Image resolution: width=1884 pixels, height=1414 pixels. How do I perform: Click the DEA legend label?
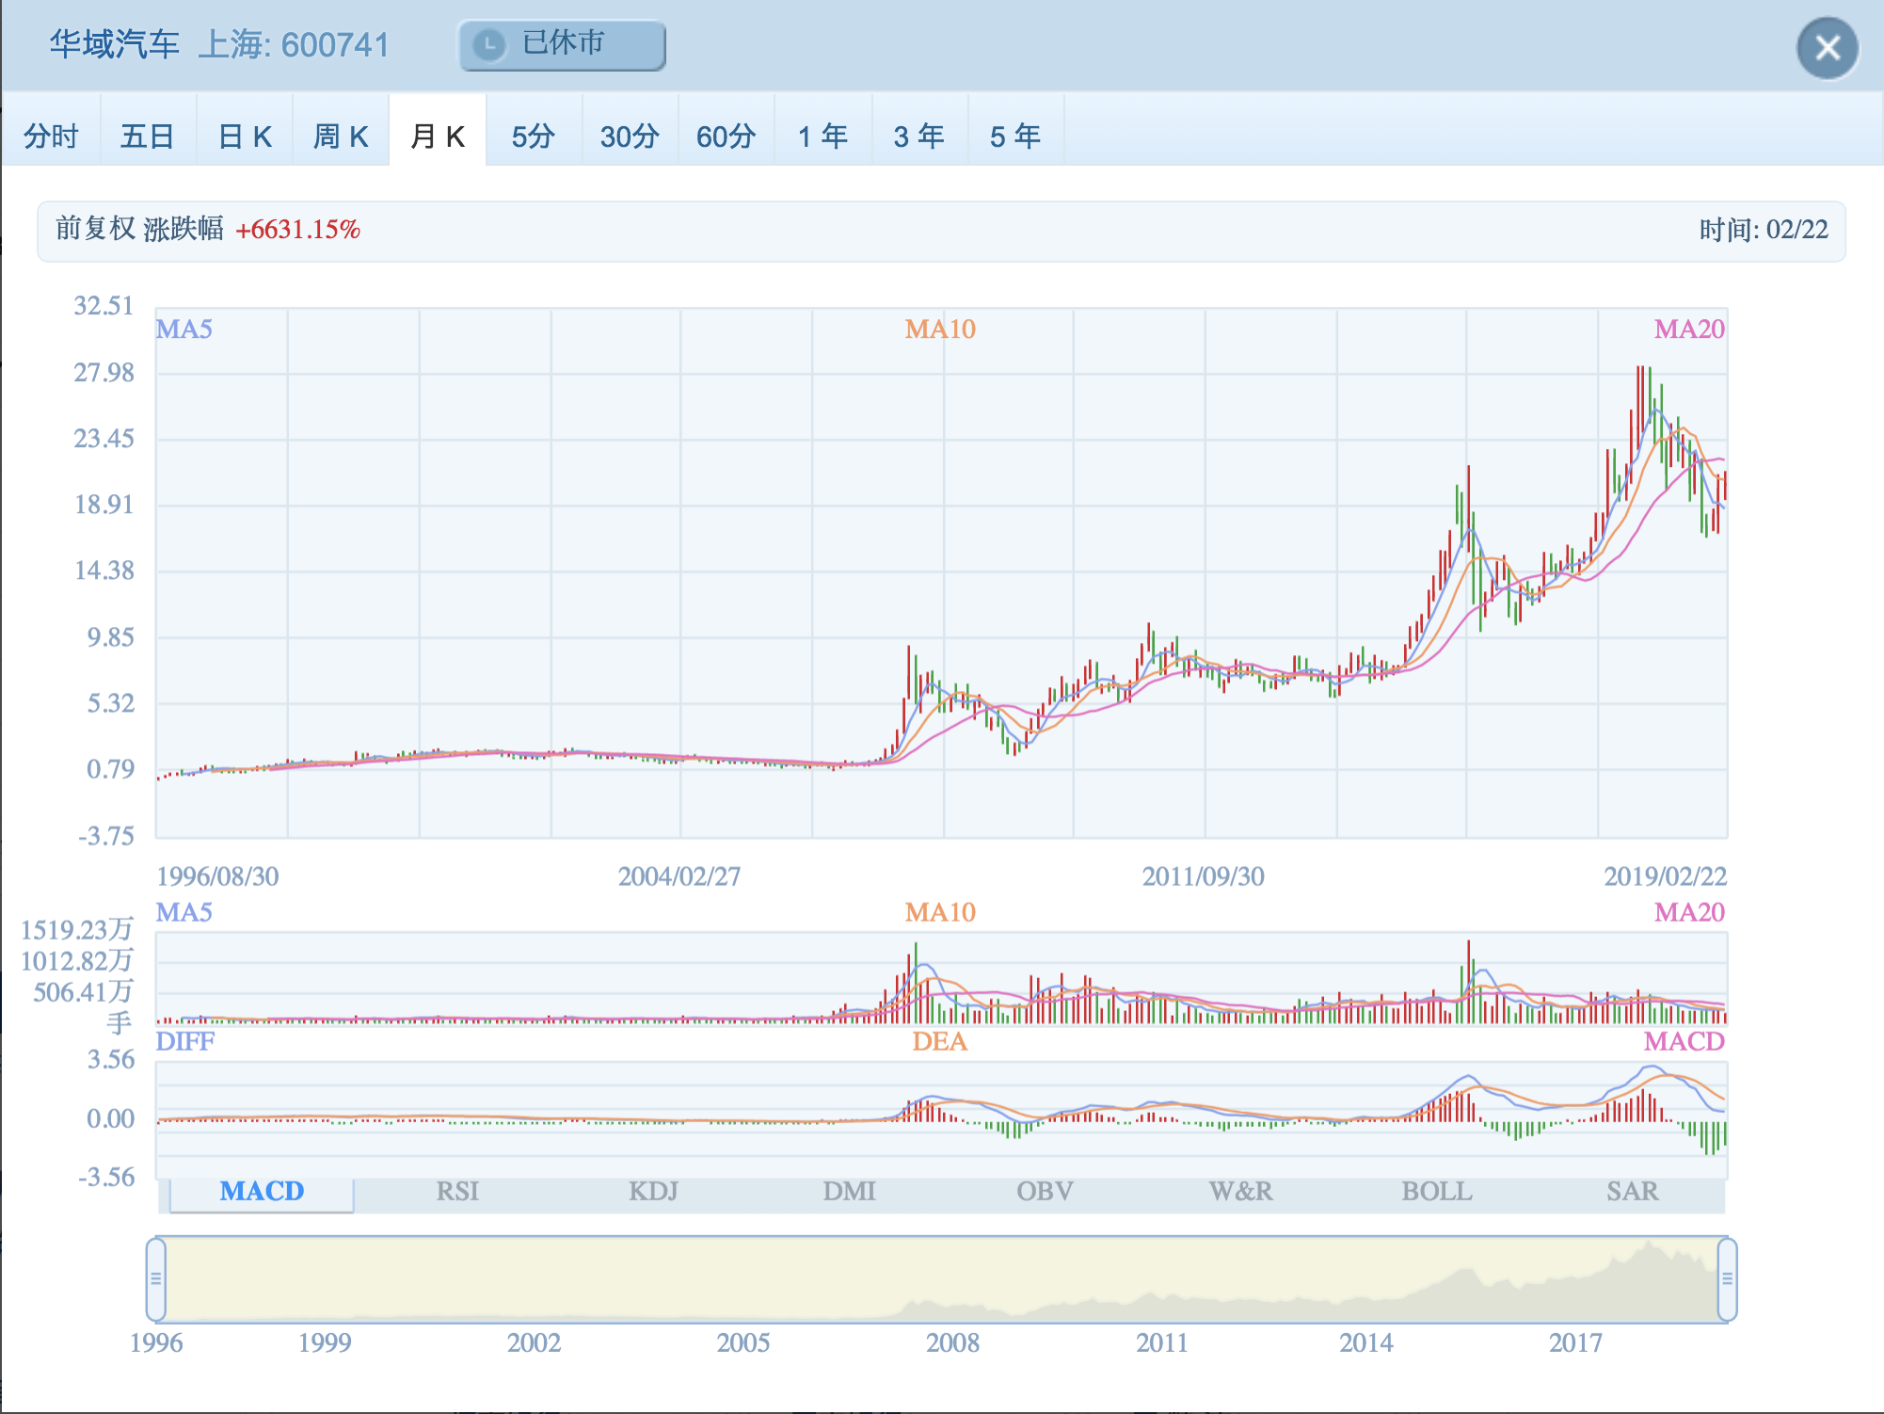(939, 1041)
